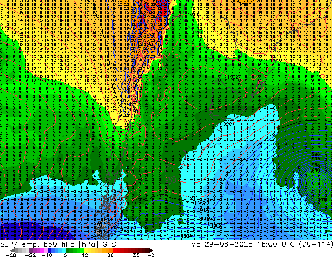Click the dark maroon right arrow end of the color scale
Image resolution: width=333 pixels, height=257 pixels.
click(151, 250)
